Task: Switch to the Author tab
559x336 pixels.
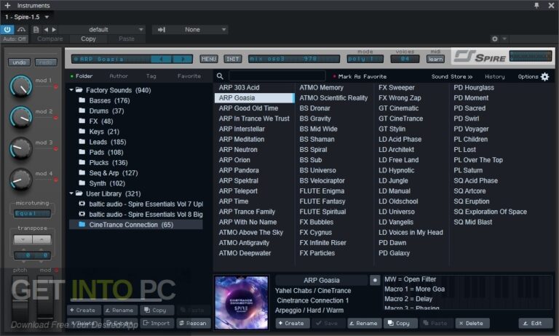Action: click(x=119, y=76)
